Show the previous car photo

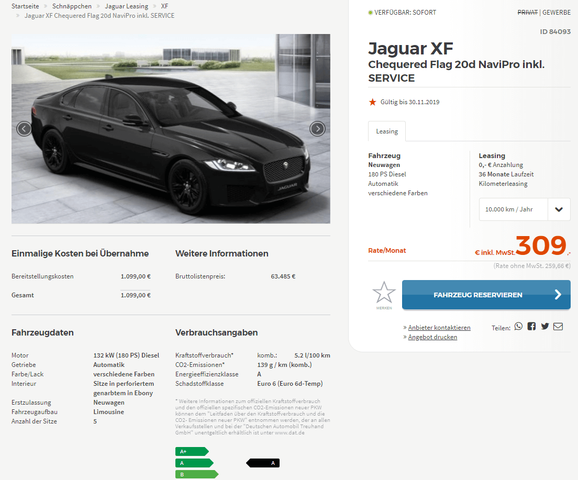click(x=24, y=129)
